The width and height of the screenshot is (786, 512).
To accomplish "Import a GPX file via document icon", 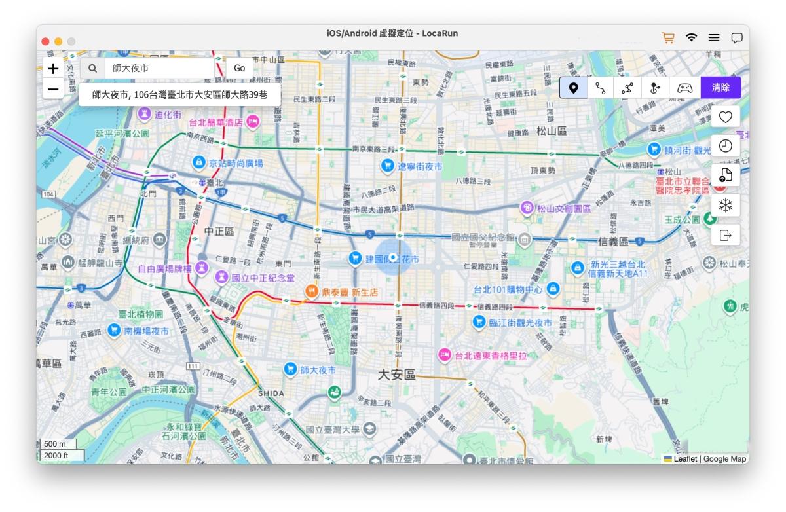I will click(725, 175).
